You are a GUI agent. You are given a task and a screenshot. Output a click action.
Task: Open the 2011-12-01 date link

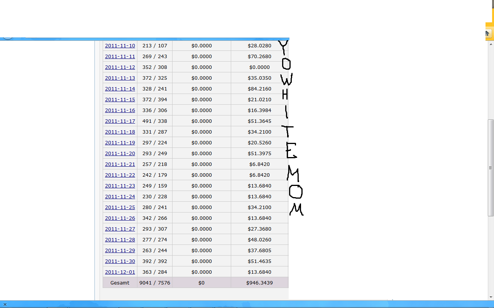[x=120, y=272]
